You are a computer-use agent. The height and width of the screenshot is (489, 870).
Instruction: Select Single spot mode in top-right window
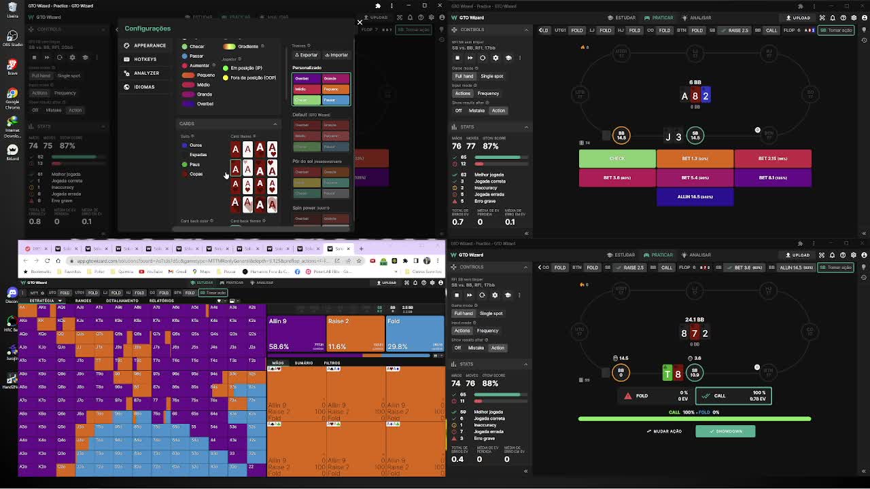[491, 76]
